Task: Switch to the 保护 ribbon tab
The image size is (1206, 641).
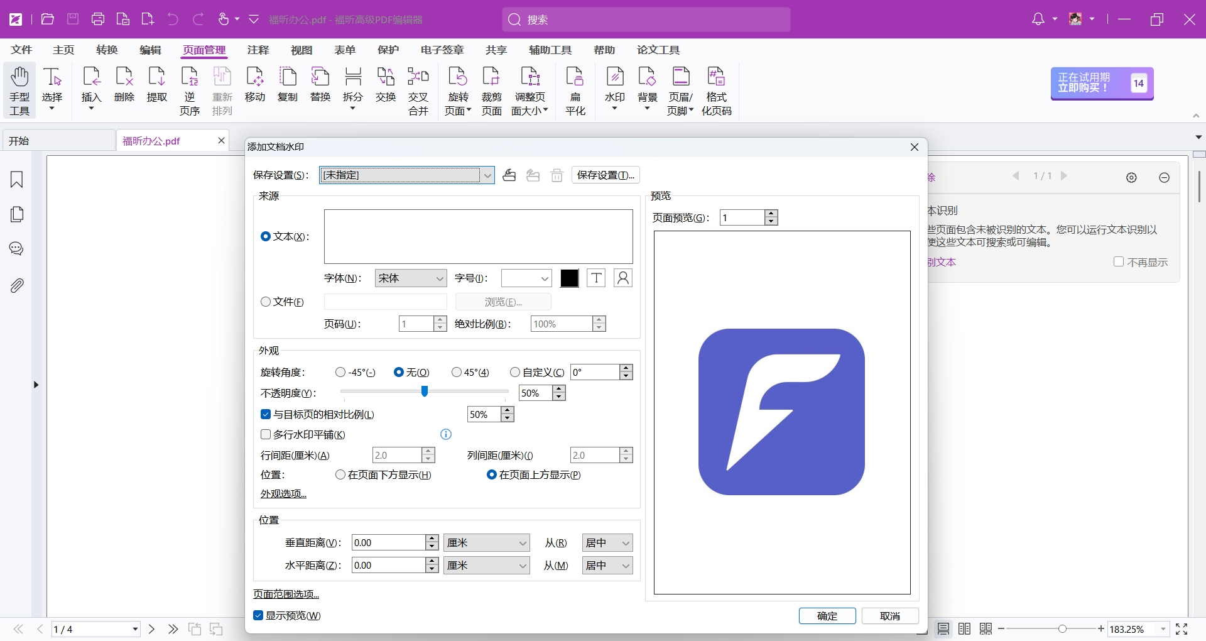Action: coord(388,50)
